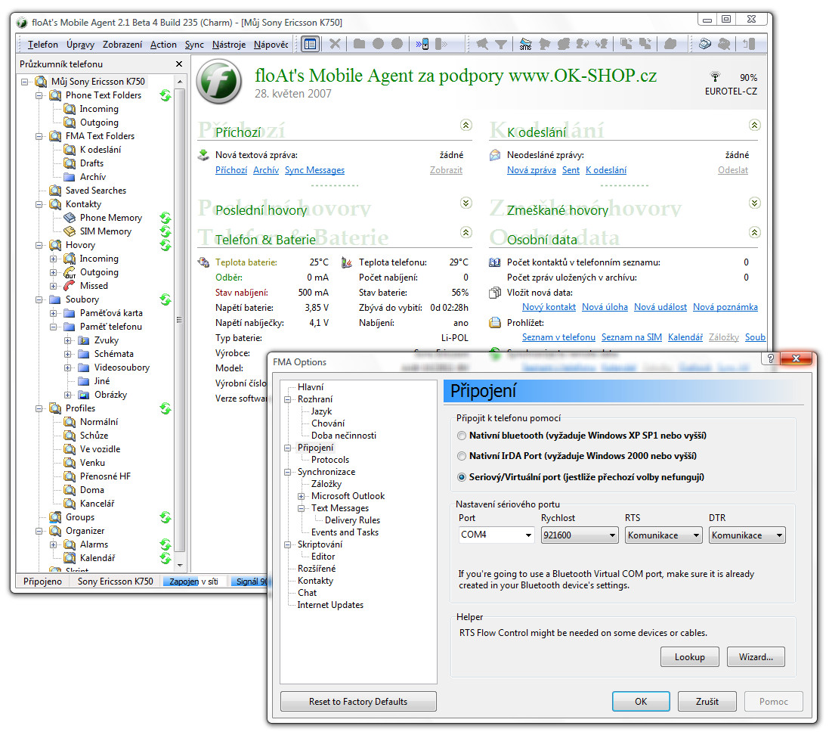Click the Neodeslané zprávy envelope icon
The image size is (829, 732).
495,155
